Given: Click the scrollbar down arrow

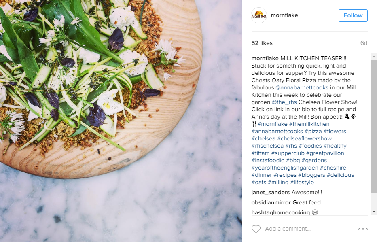Looking at the screenshot, I should 374,212.
